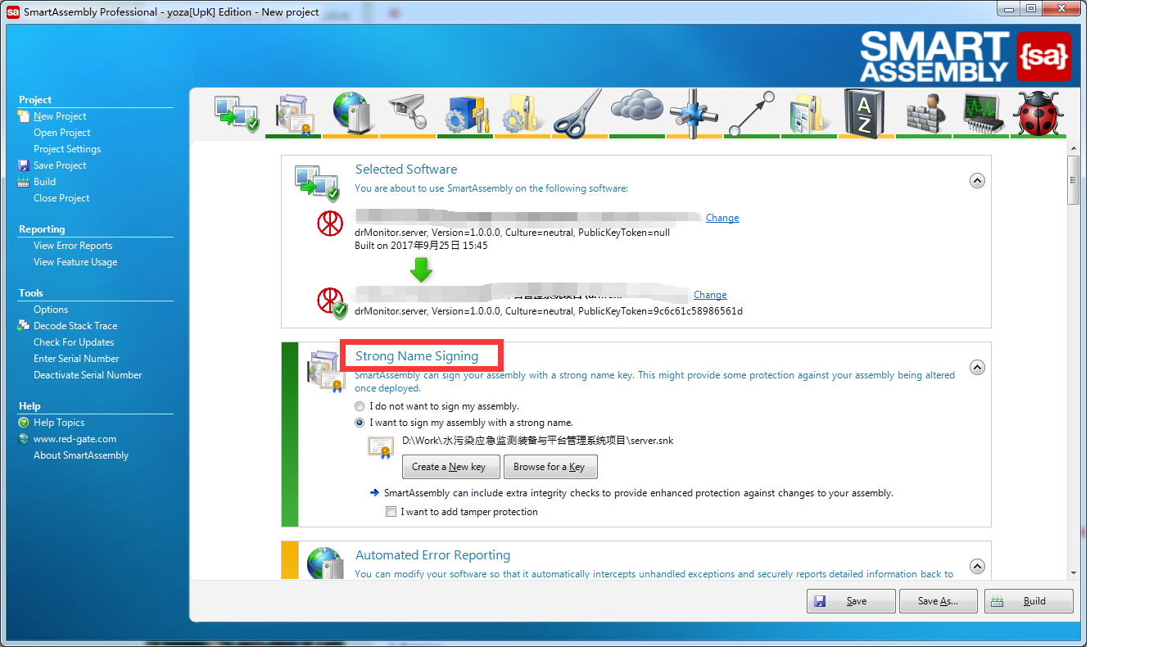
Task: Open About SmartAssembly
Action: point(81,455)
